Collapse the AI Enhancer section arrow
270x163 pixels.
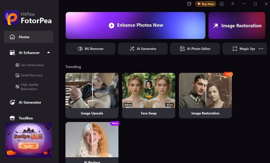(x=49, y=53)
